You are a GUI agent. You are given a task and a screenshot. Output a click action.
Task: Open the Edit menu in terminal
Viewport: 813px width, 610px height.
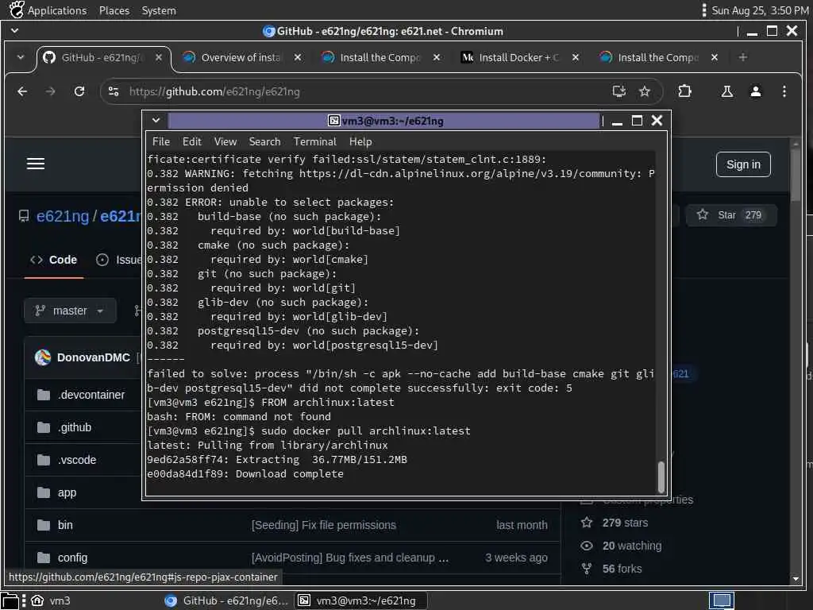191,141
